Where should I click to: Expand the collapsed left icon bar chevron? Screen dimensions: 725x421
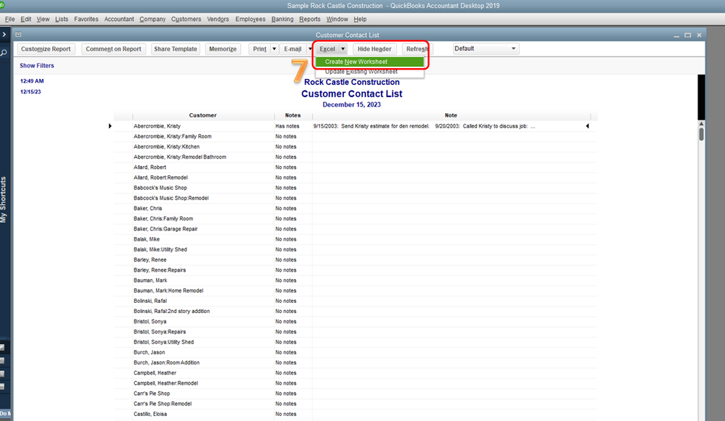[4, 35]
